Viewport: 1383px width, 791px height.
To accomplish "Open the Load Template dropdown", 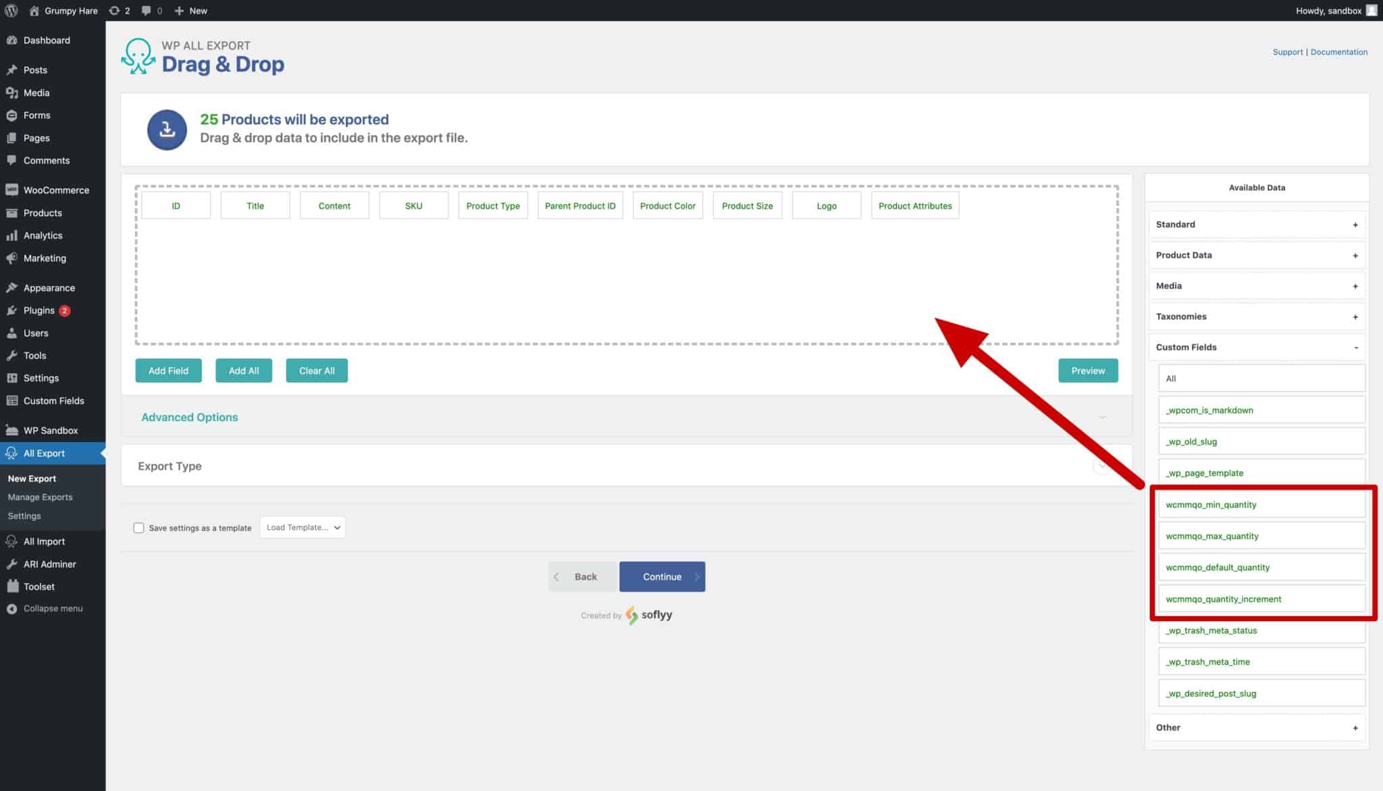I will coord(301,527).
